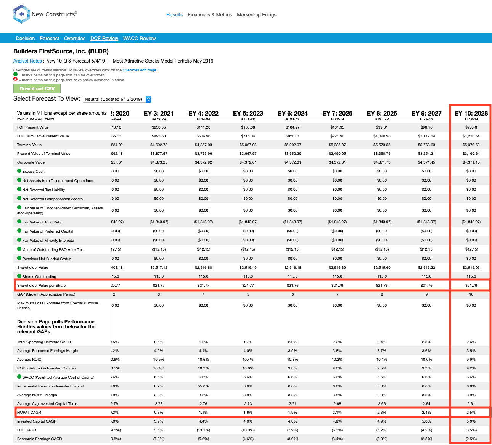Click green dot beside Net Deferred Compensation Assets
The width and height of the screenshot is (492, 445).
click(x=19, y=198)
